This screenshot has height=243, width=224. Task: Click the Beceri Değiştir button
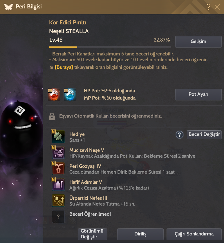coord(204,134)
